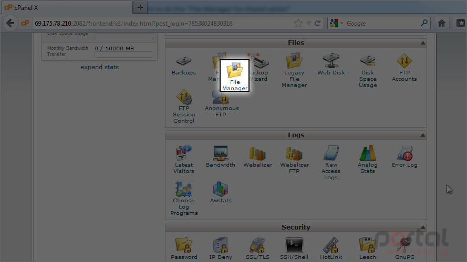
Task: Launch the Backup Wizard
Action: 258,68
